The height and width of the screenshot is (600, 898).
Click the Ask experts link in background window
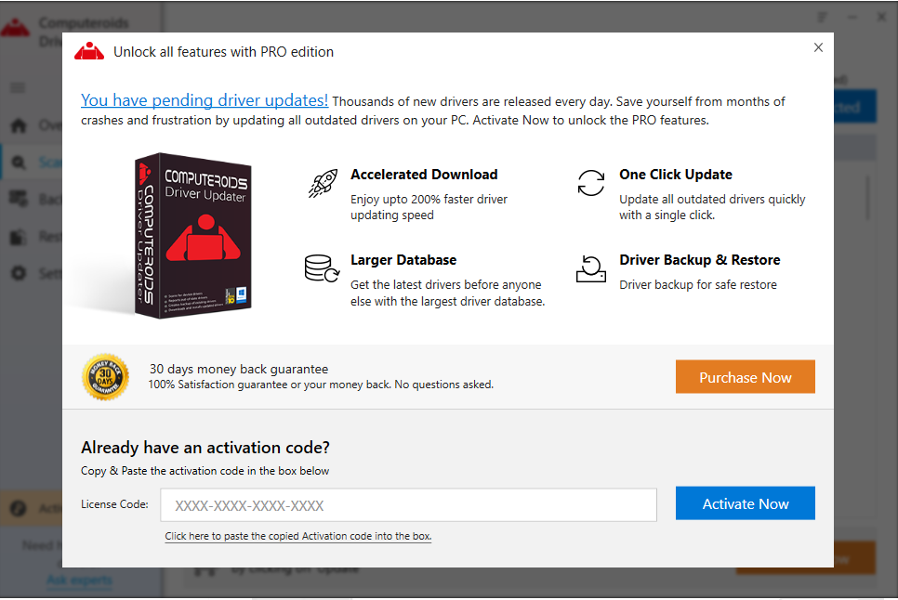pos(79,580)
